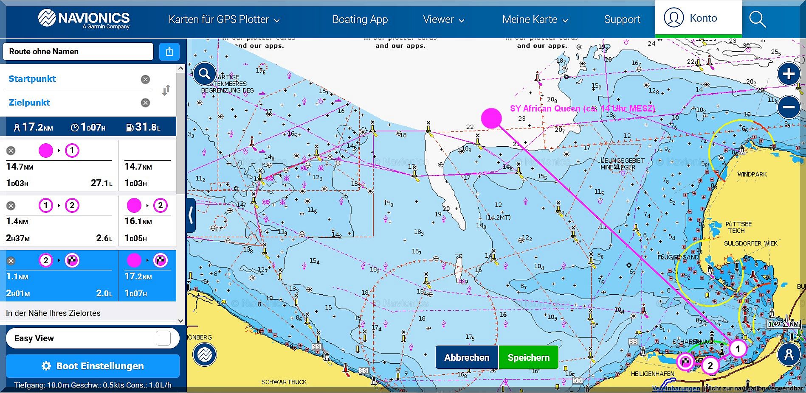Go to the Support page
Image resolution: width=806 pixels, height=393 pixels.
tap(622, 20)
